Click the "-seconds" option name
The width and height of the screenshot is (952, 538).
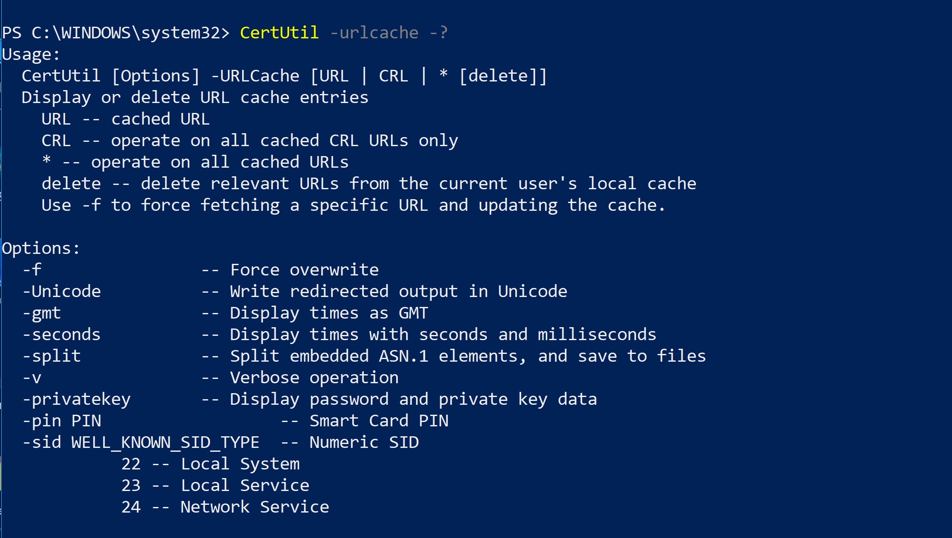coord(62,335)
